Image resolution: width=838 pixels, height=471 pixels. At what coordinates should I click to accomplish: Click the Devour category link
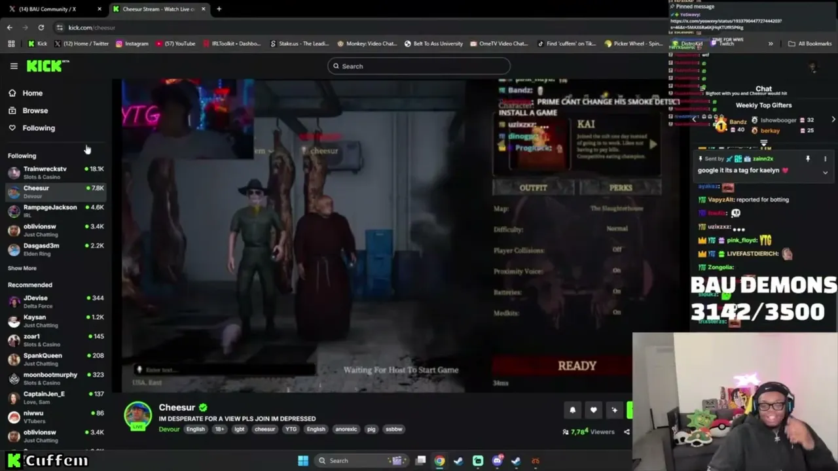(169, 429)
